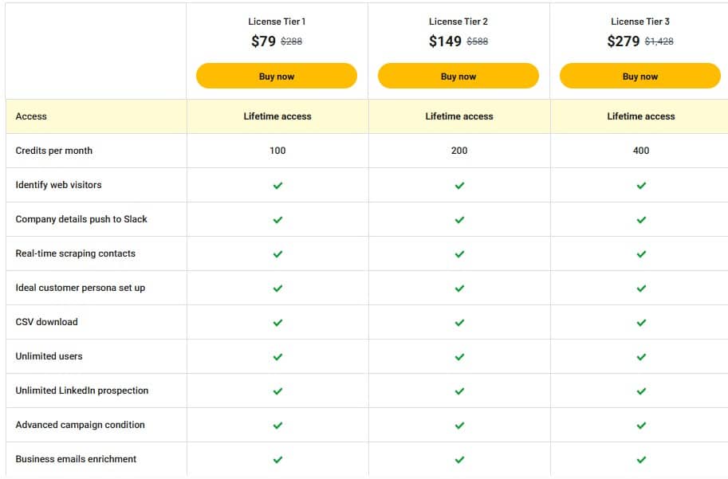Viewport: 728px width, 479px height.
Task: Click the Identify web visitors checkmark under Tier 2
Action: click(x=458, y=185)
